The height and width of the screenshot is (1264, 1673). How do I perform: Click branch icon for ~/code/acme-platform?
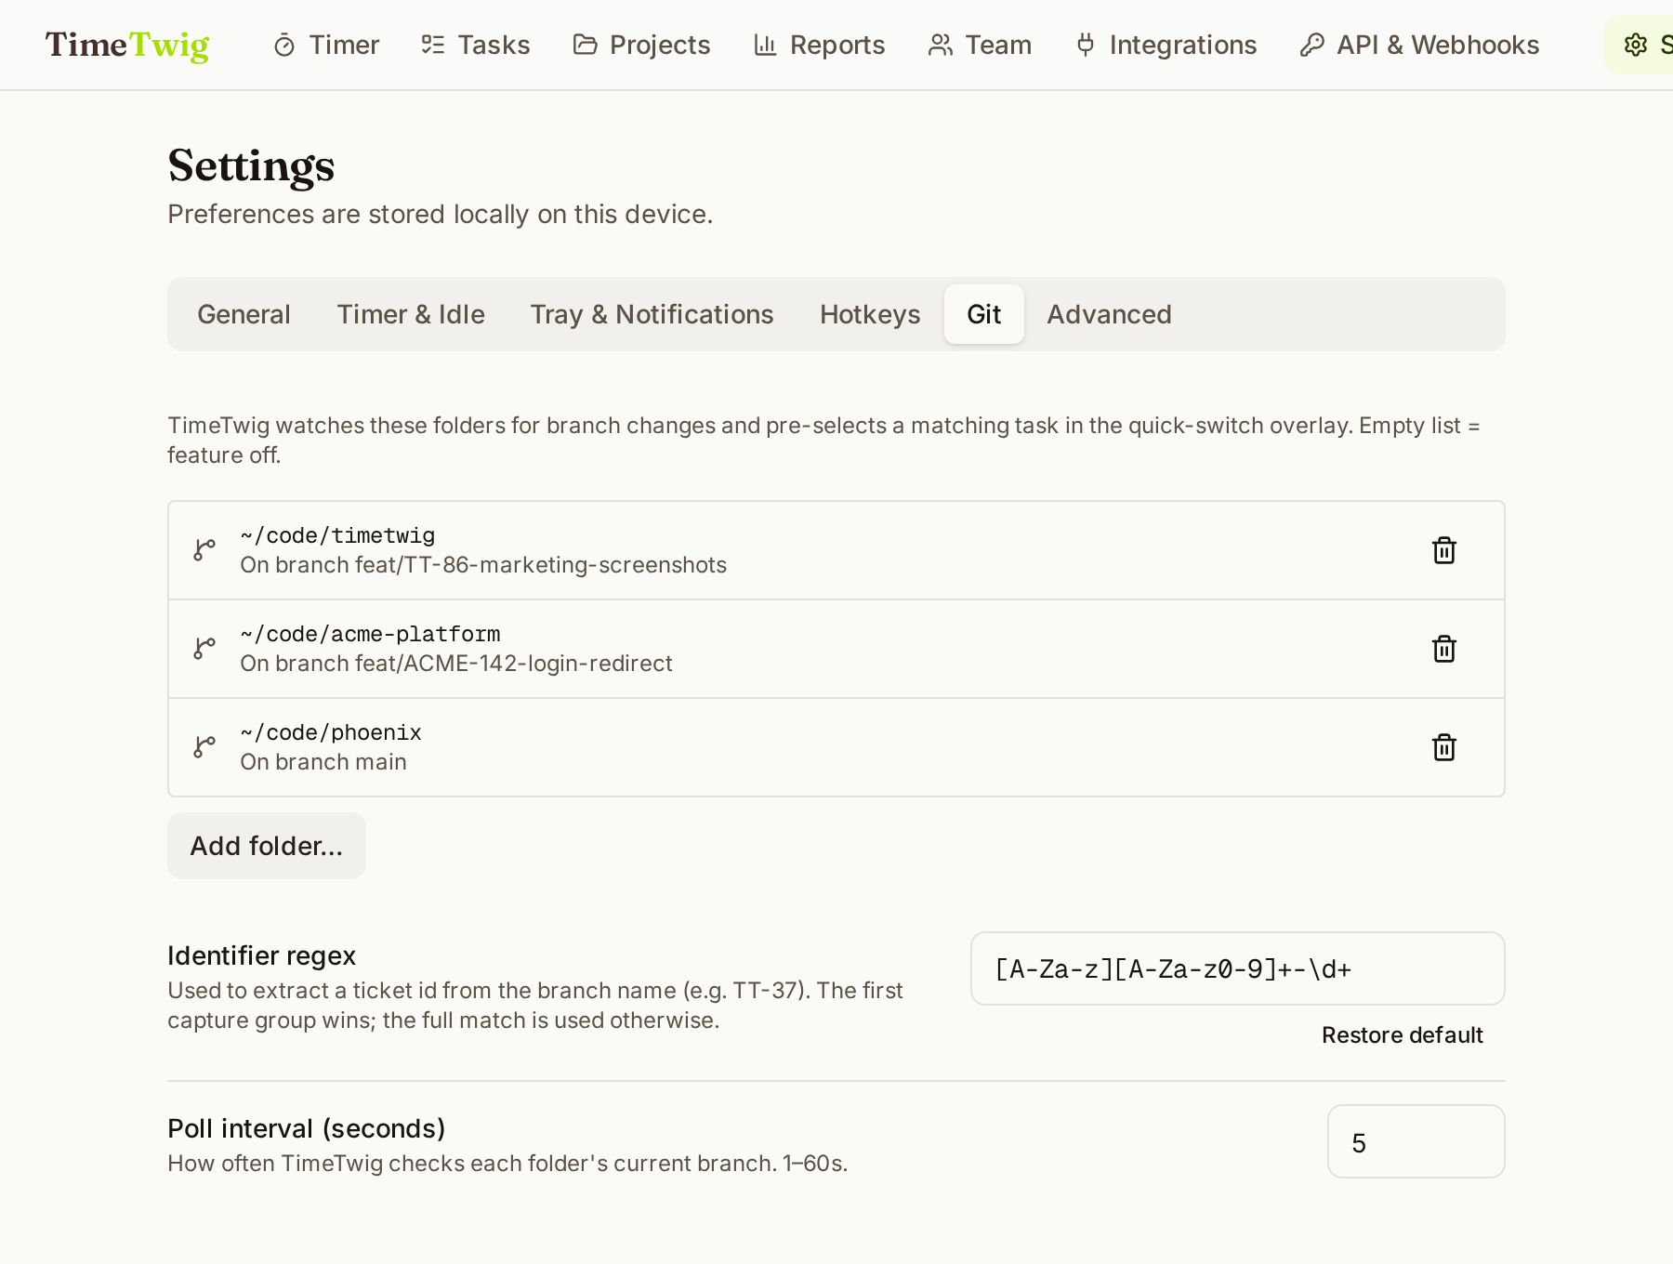(x=204, y=649)
